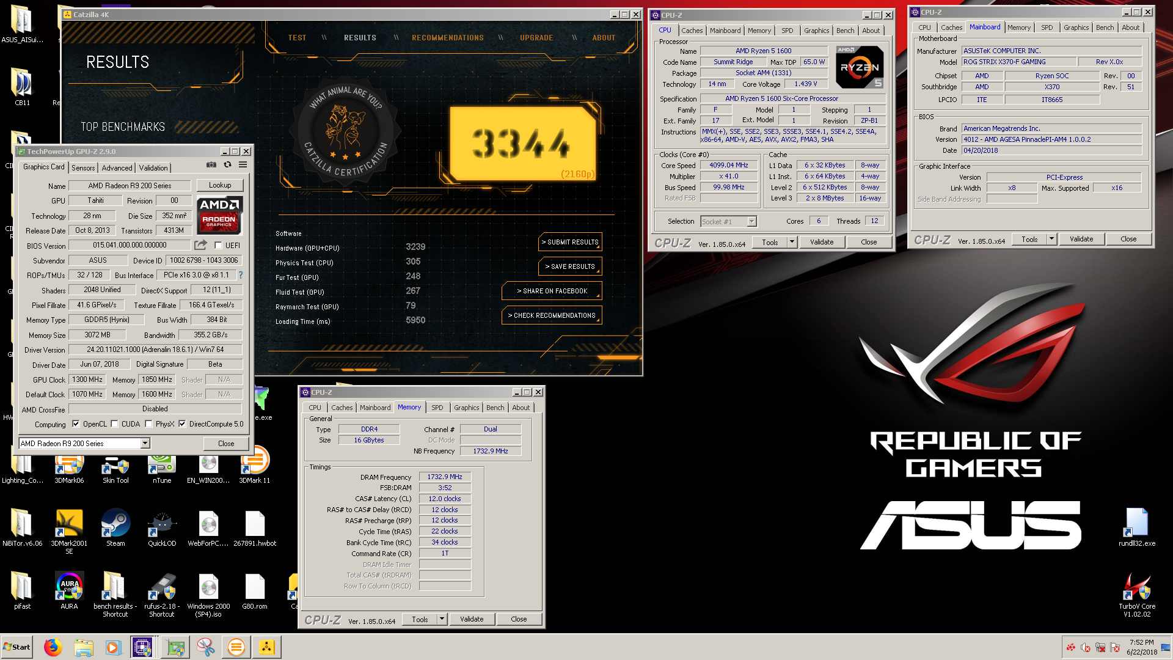Open the rundll32.exe desktop icon
Image resolution: width=1173 pixels, height=660 pixels.
1137,527
